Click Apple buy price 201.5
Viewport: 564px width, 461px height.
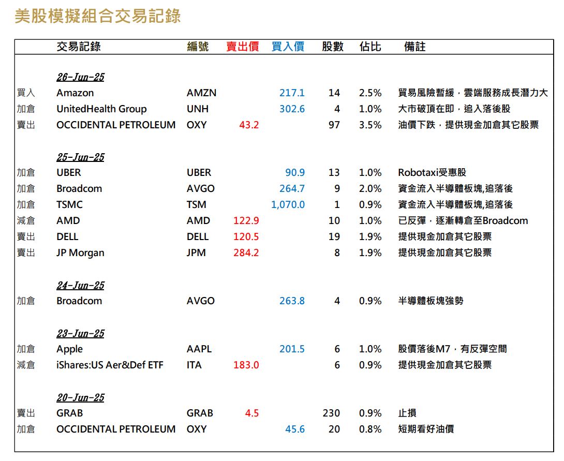coord(292,349)
